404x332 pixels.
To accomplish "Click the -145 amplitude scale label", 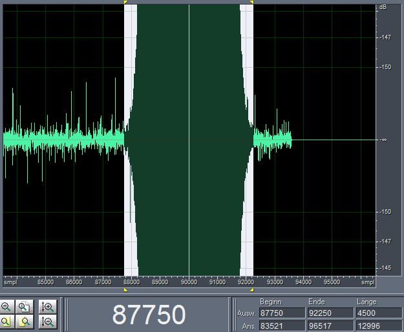I will (x=385, y=268).
